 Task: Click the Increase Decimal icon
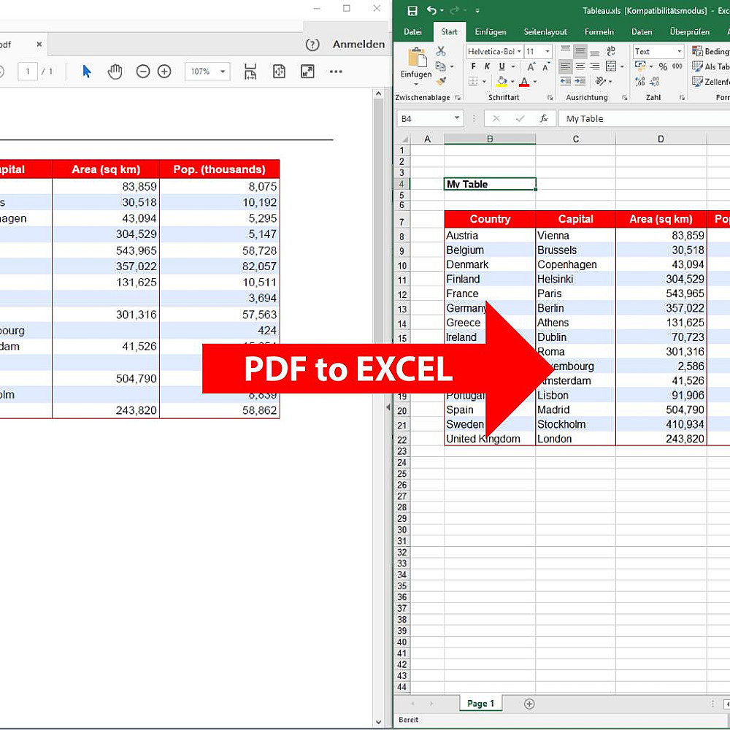tap(640, 82)
